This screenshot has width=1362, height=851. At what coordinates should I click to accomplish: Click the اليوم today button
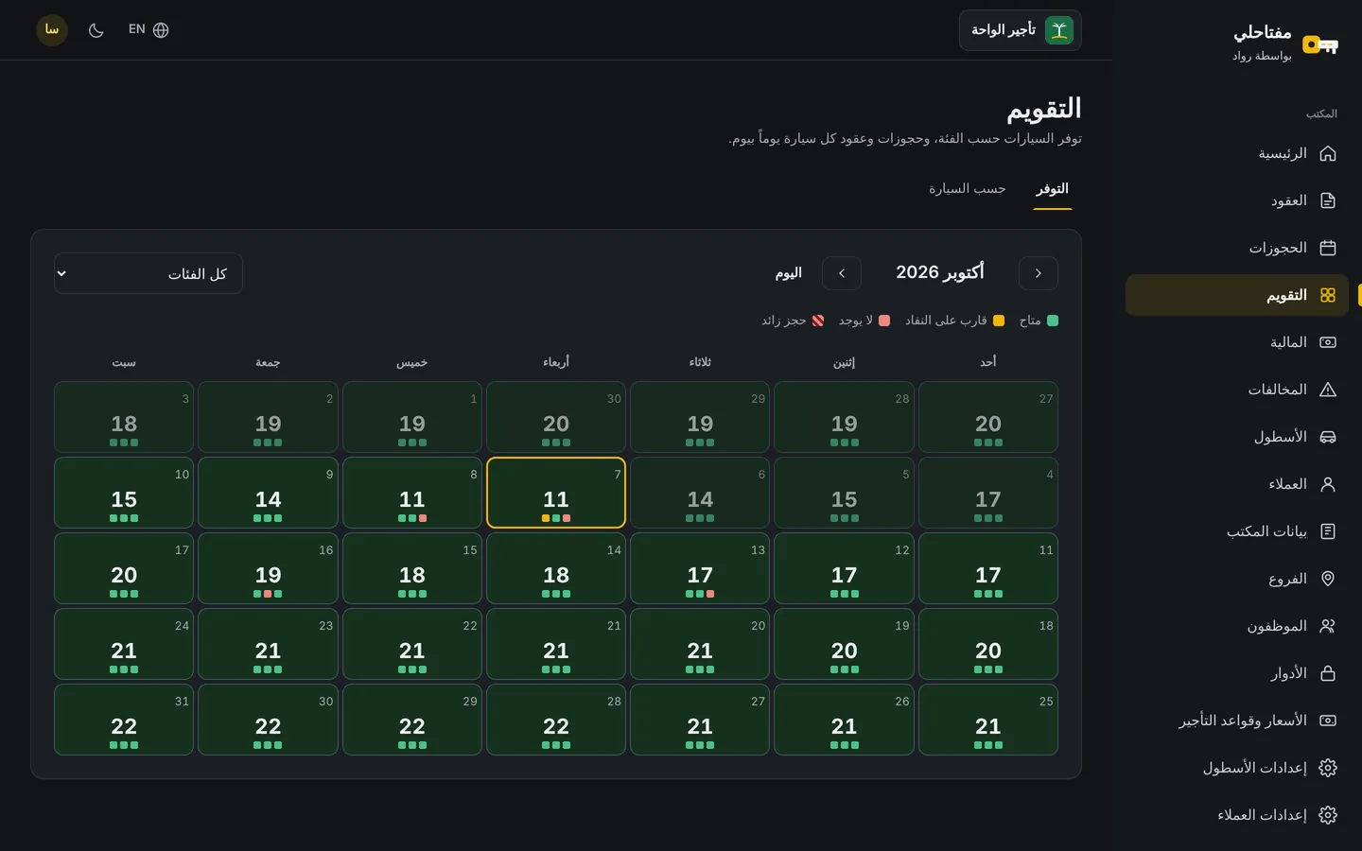pyautogui.click(x=788, y=273)
